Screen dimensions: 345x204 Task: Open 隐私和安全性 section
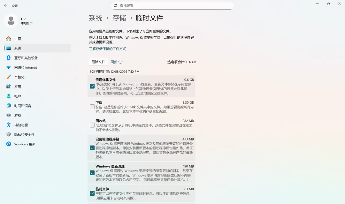tap(37, 134)
